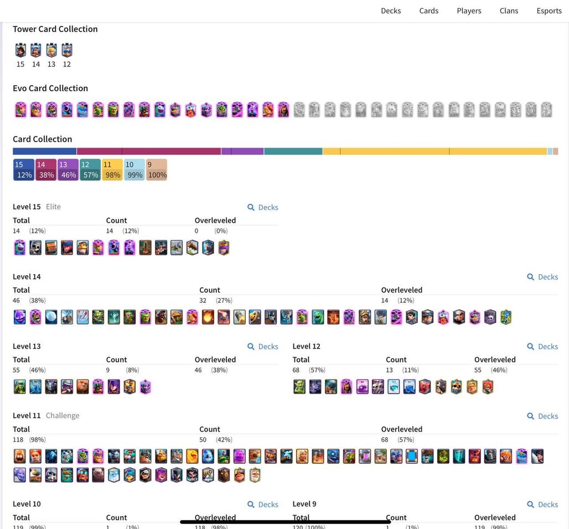
Task: Click the tan level 9 legend box (100%)
Action: tap(157, 170)
